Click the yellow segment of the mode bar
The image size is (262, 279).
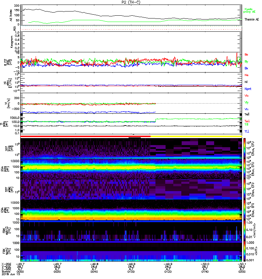click(x=196, y=136)
